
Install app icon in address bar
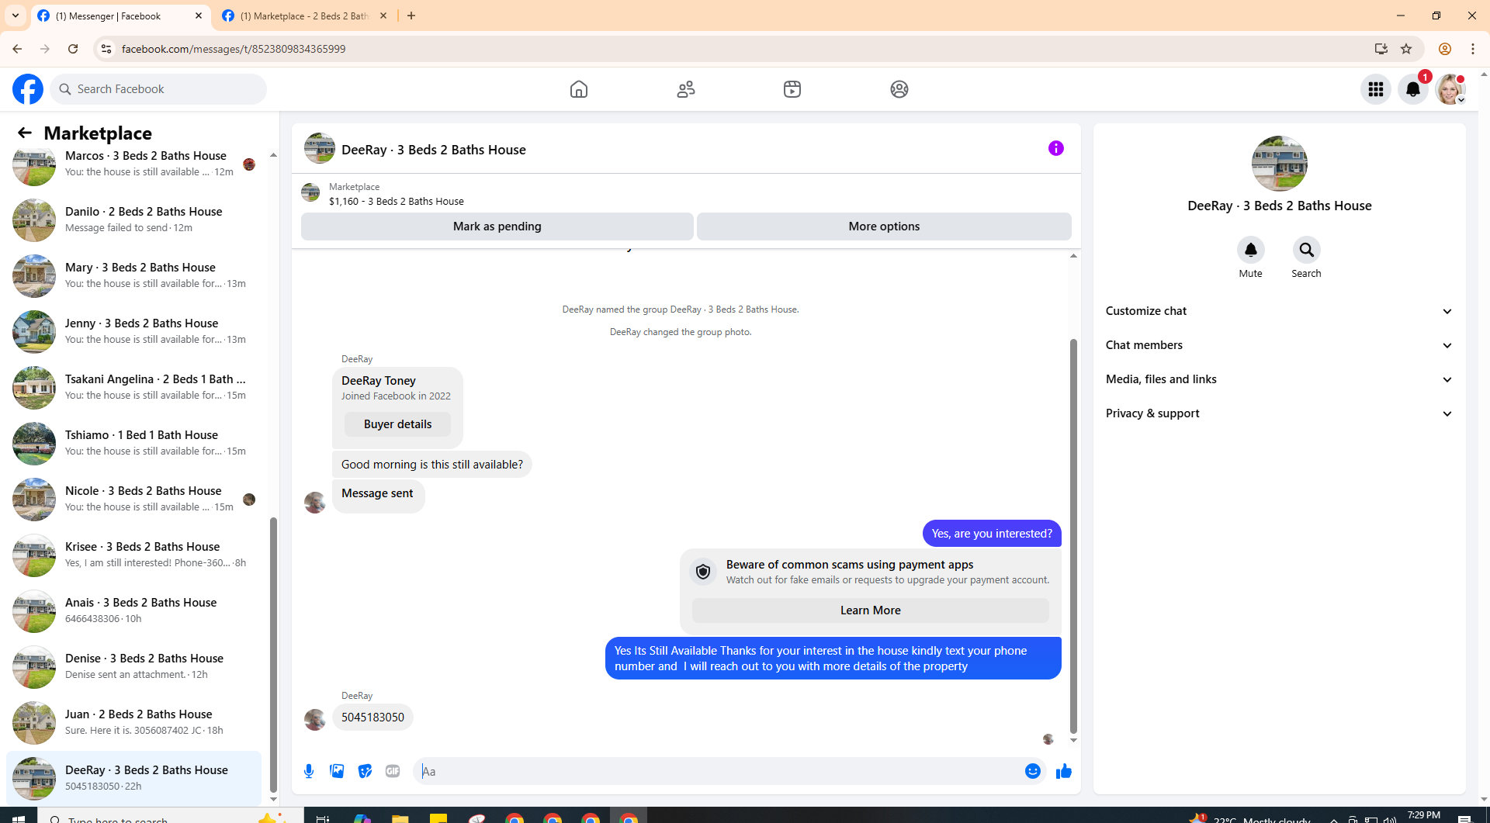(x=1381, y=49)
